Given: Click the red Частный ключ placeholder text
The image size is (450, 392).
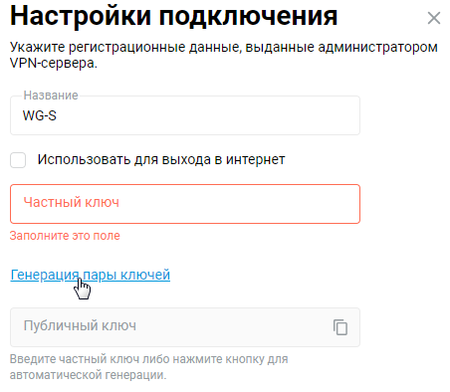Looking at the screenshot, I should [71, 202].
